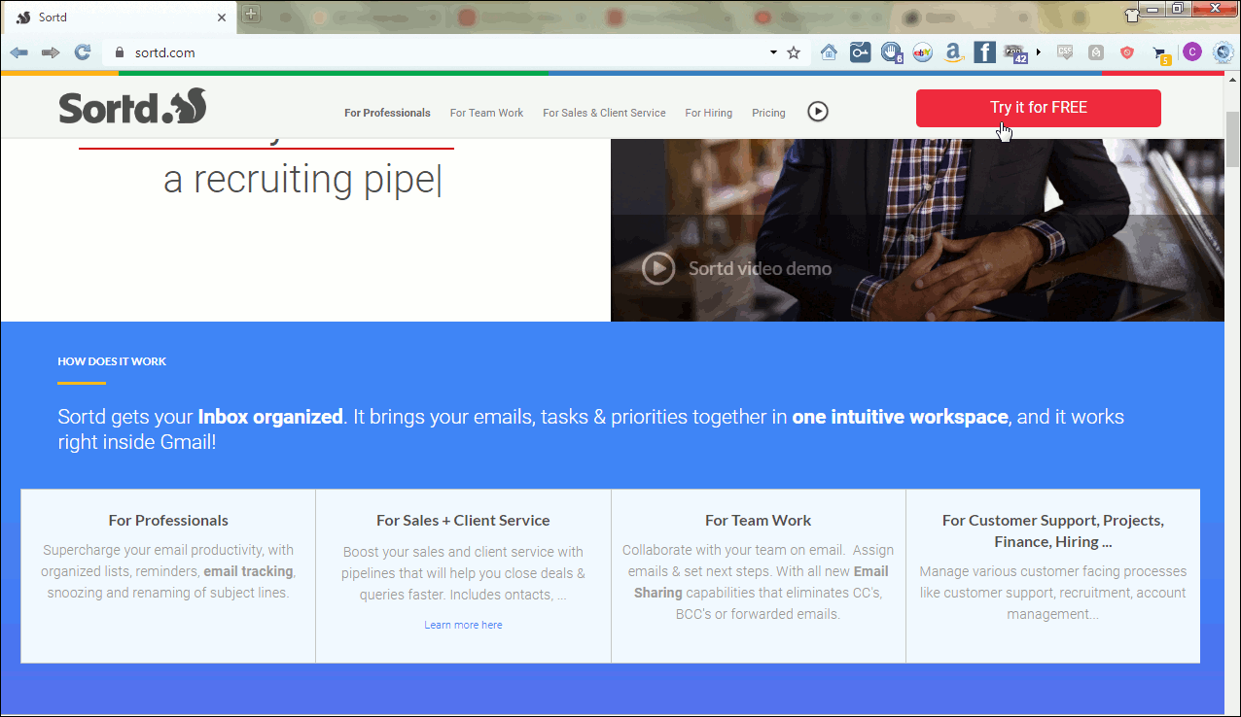Open the purple C profile avatar
Screen dimensions: 1241x717
pyautogui.click(x=1192, y=52)
